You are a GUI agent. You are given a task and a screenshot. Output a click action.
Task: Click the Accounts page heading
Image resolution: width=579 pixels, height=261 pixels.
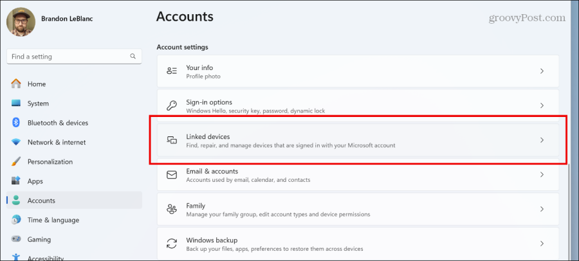point(185,17)
